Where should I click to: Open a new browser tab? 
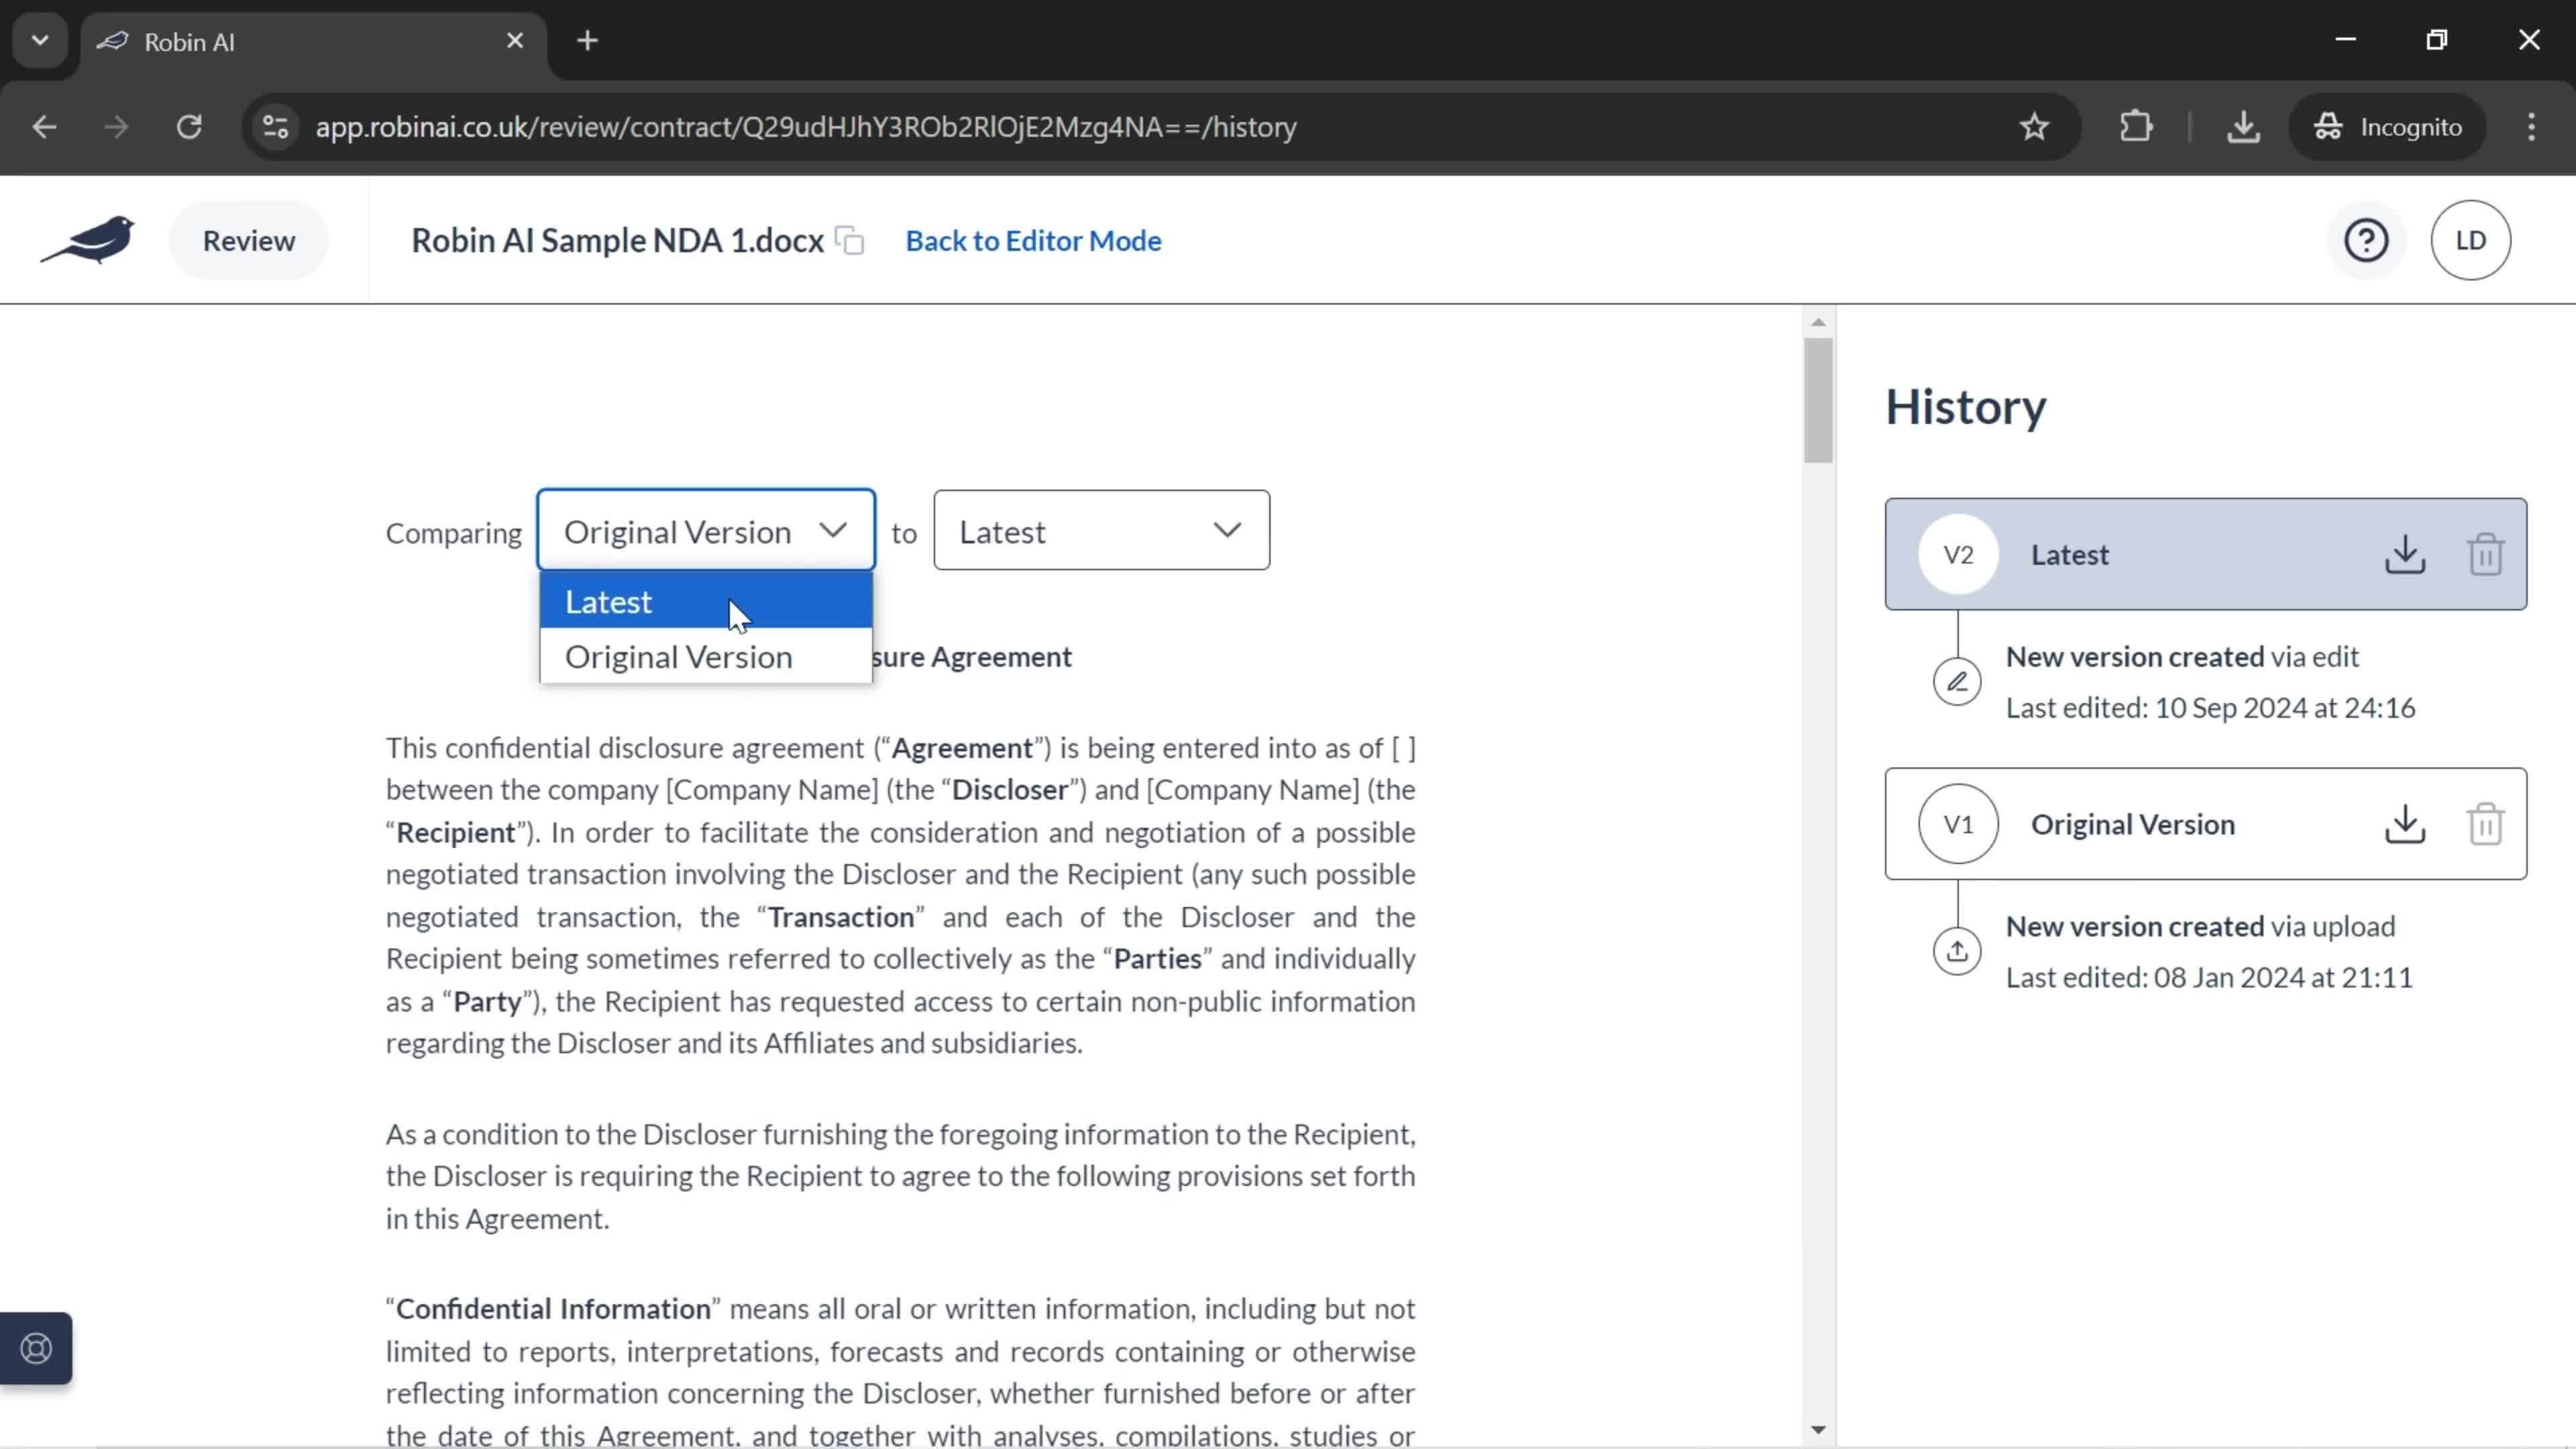coord(588,41)
